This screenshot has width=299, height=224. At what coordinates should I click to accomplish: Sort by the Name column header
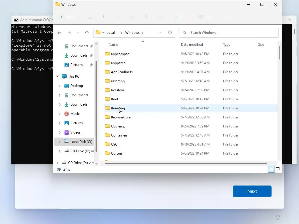tap(113, 45)
